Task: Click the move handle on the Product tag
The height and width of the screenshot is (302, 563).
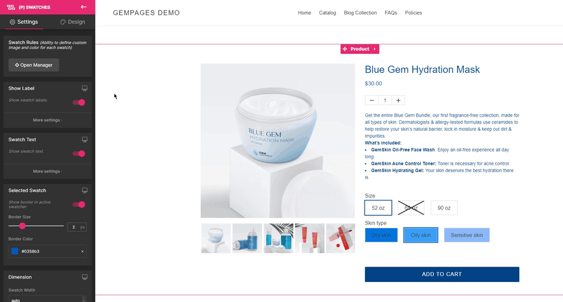Action: point(345,49)
